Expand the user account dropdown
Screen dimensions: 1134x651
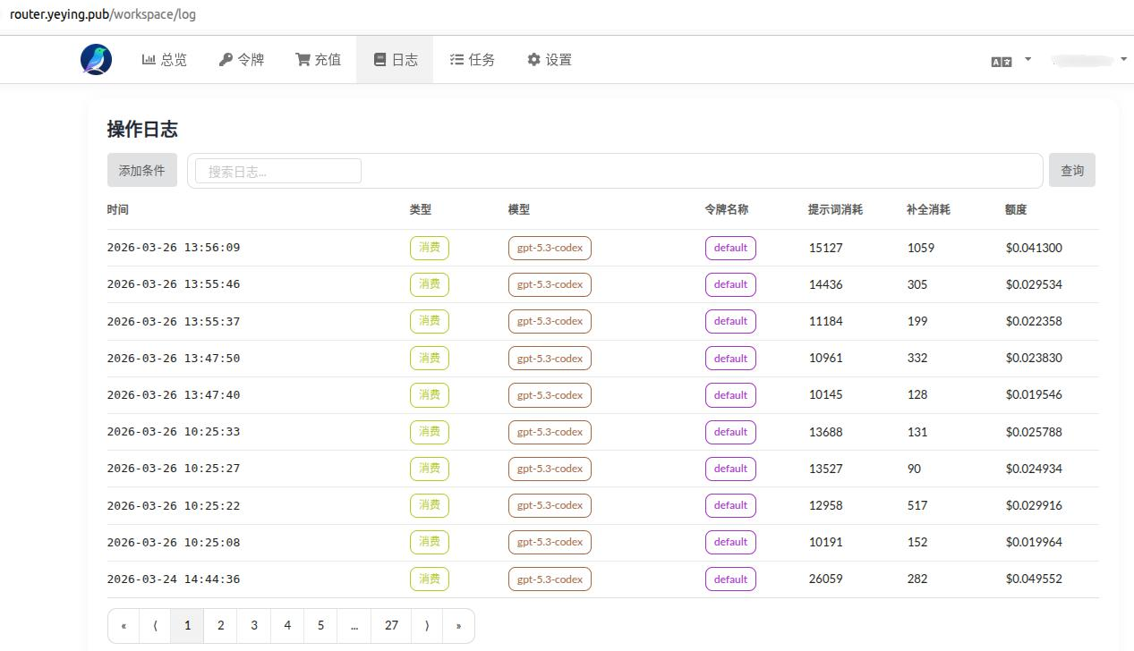point(1088,60)
